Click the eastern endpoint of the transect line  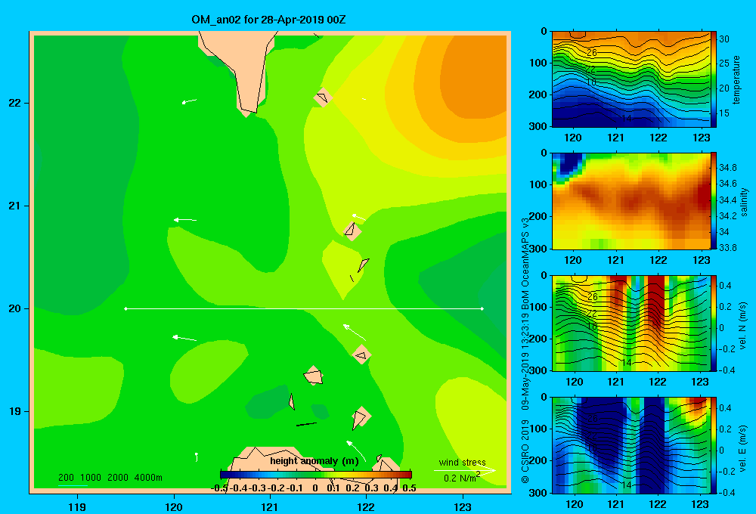(482, 308)
